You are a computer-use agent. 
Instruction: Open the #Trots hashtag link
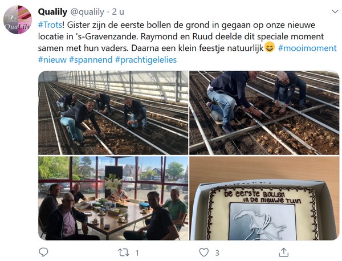(50, 25)
